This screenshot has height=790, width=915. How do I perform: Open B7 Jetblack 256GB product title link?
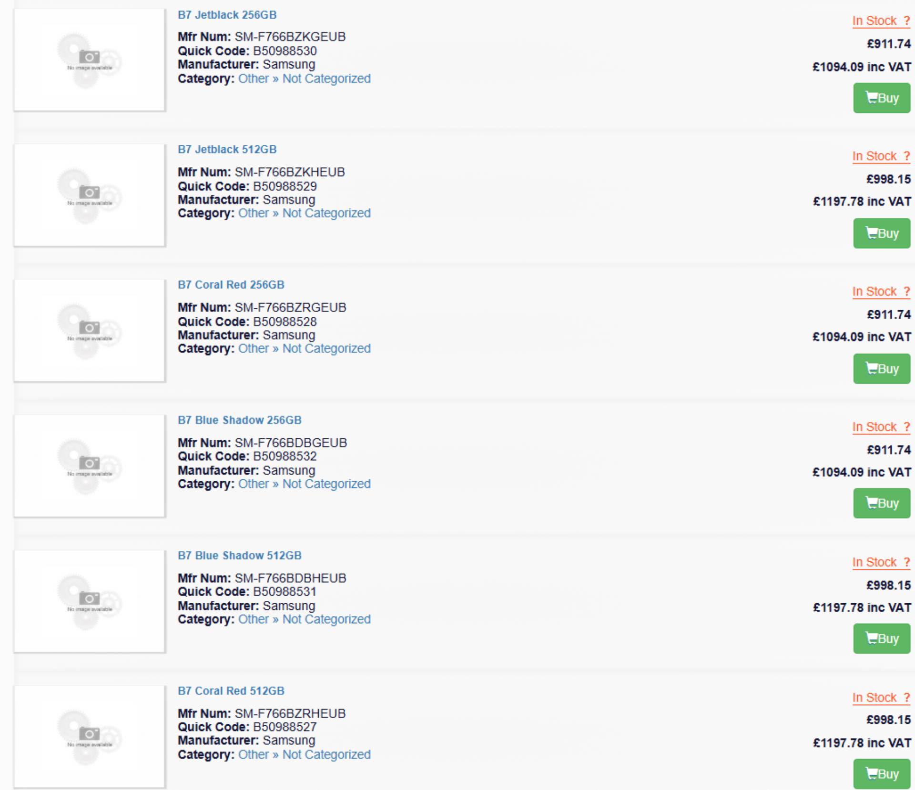tap(227, 15)
